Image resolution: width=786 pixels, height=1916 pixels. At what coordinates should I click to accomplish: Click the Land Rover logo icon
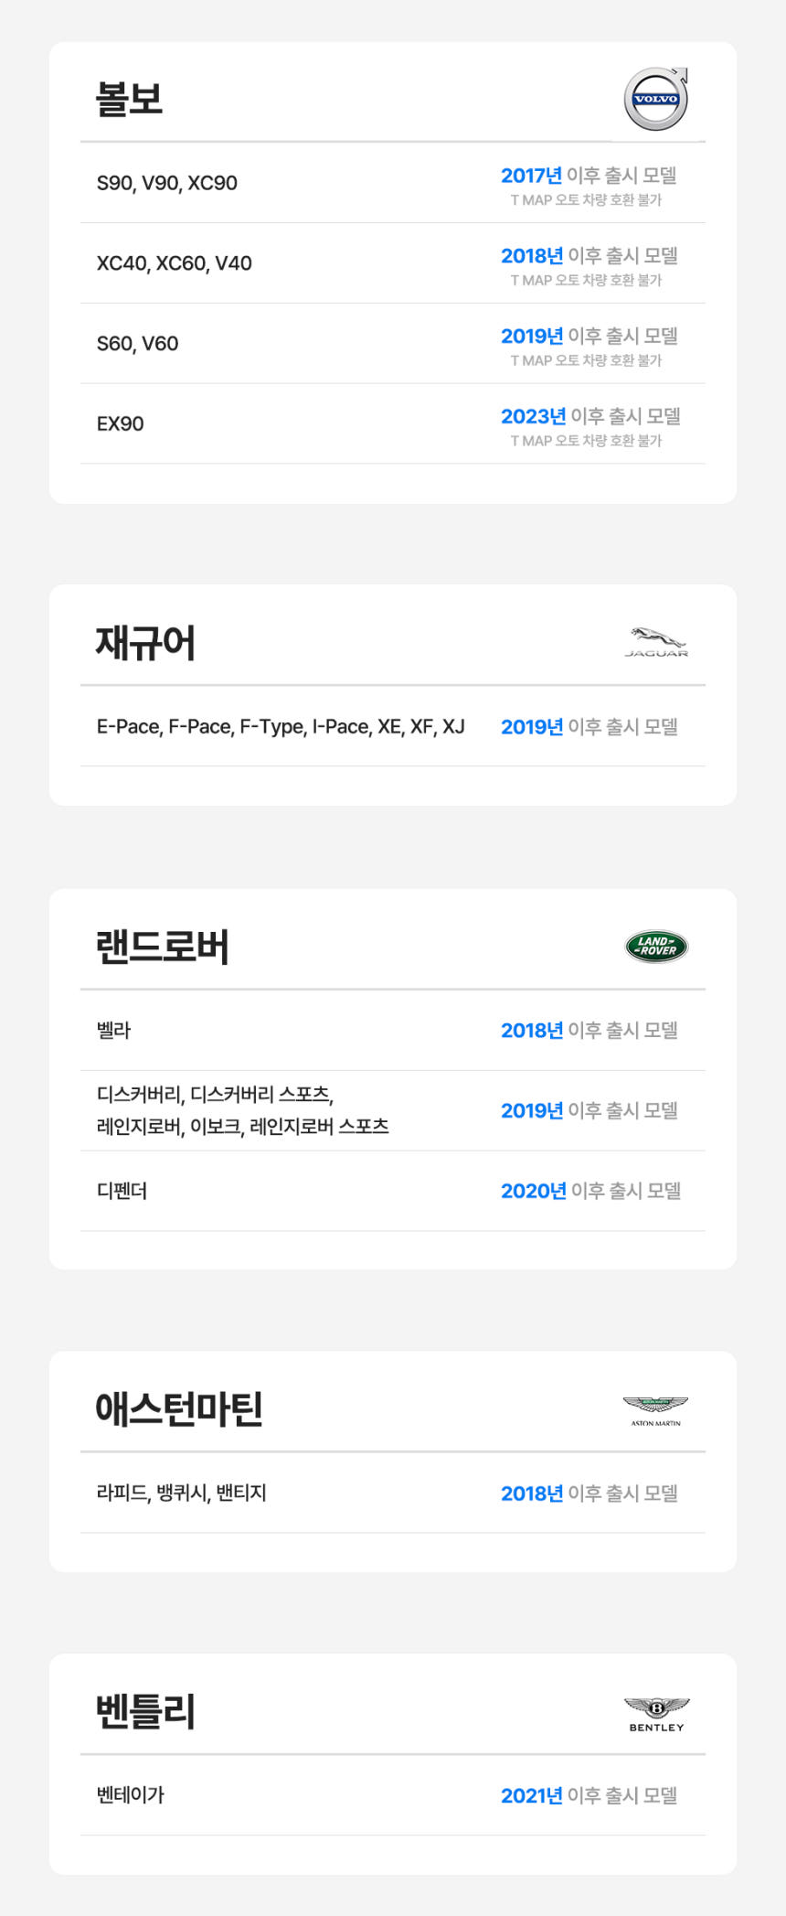pyautogui.click(x=656, y=947)
